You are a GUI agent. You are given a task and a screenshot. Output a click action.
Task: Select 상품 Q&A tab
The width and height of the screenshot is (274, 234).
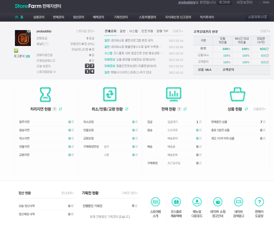205,70
